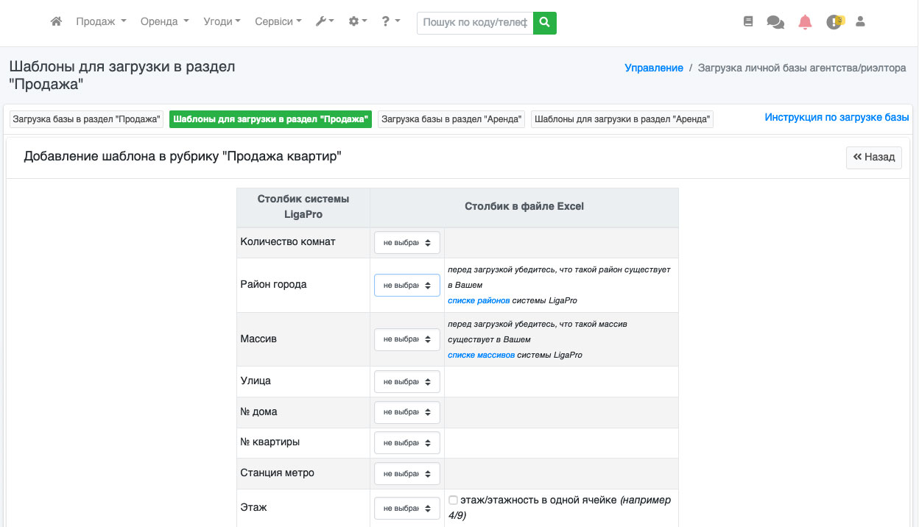Click the green search magnifier button

coord(545,23)
